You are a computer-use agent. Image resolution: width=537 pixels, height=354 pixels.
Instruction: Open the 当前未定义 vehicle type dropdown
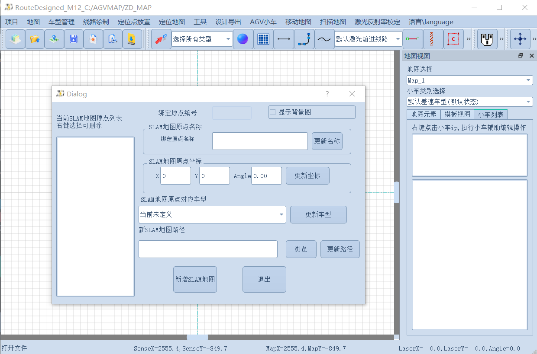(212, 214)
